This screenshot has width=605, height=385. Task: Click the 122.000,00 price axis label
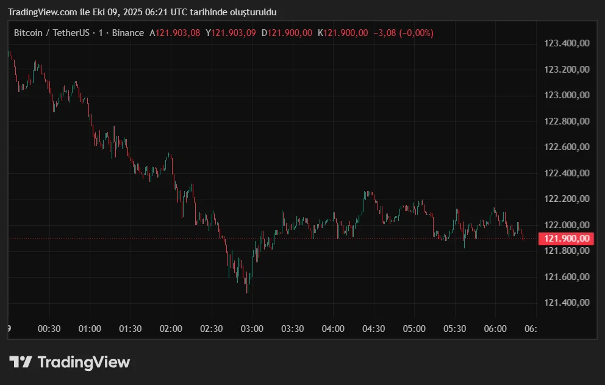pos(567,225)
